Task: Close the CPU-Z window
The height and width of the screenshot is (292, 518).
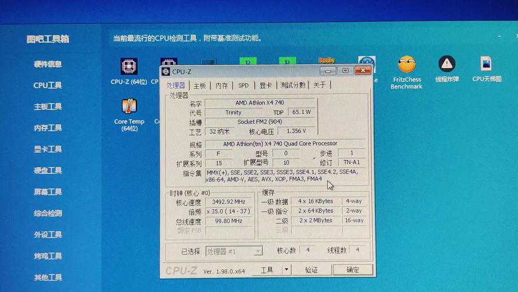Action: point(363,70)
